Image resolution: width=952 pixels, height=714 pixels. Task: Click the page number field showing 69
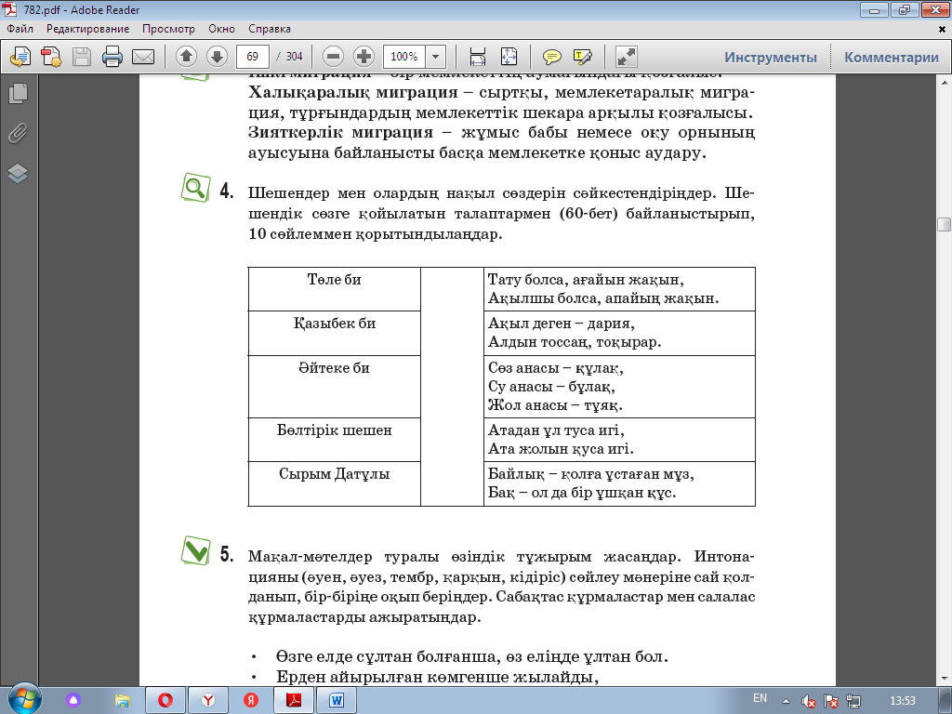point(253,57)
